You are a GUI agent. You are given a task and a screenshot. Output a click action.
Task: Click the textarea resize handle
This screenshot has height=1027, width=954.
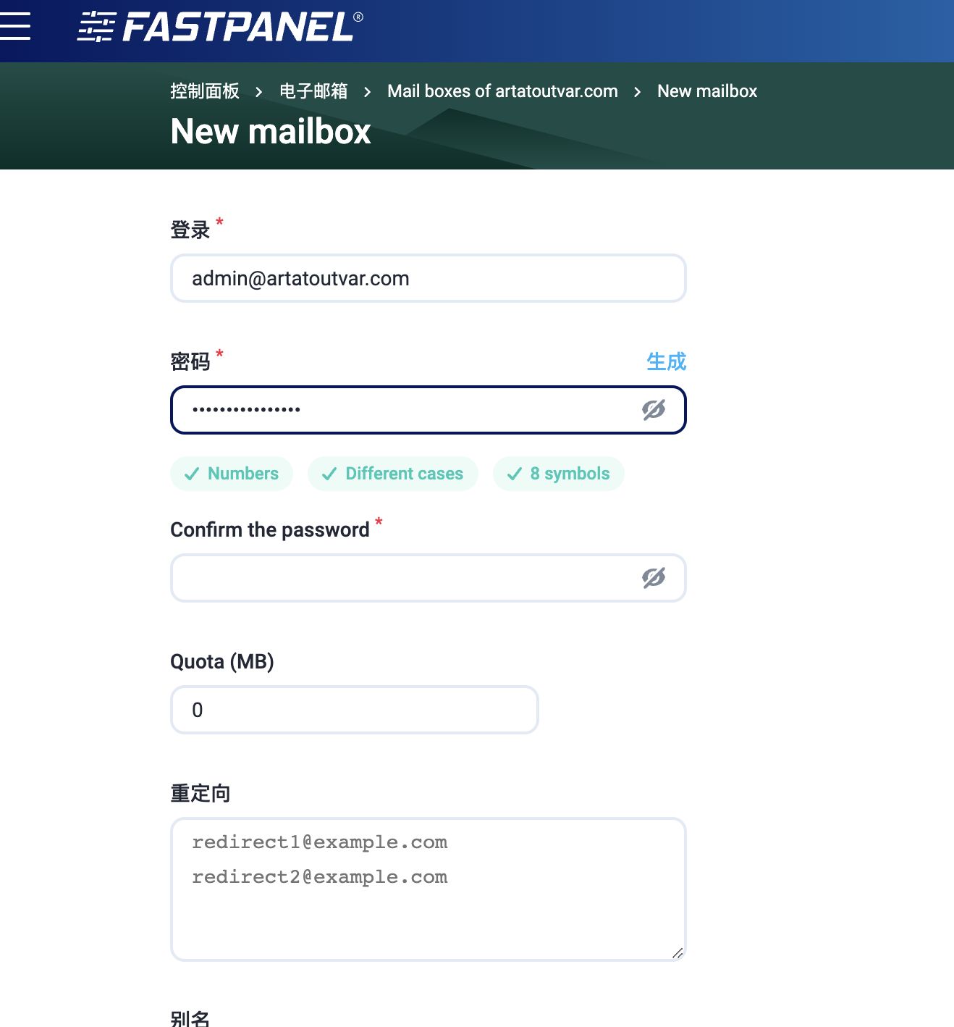pyautogui.click(x=679, y=952)
